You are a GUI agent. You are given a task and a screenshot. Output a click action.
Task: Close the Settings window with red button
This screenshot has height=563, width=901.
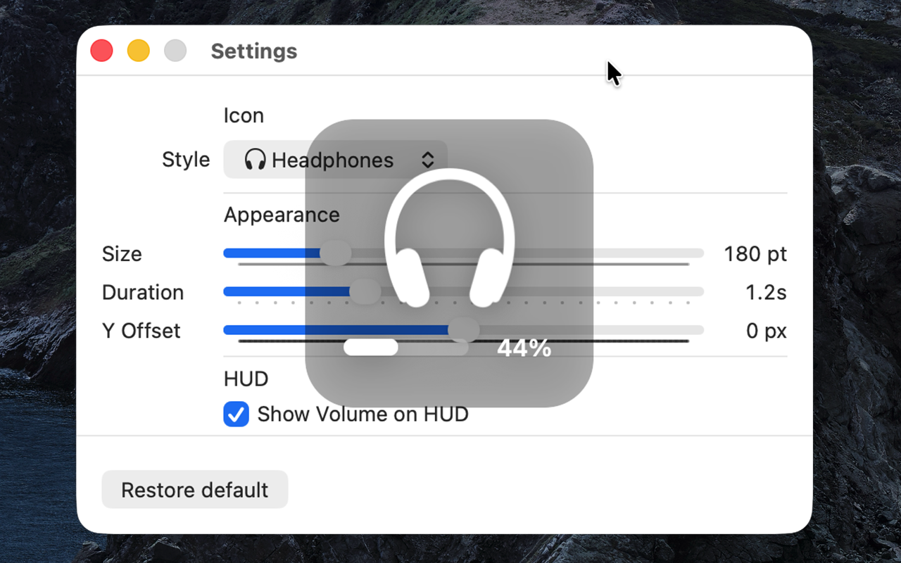[102, 51]
